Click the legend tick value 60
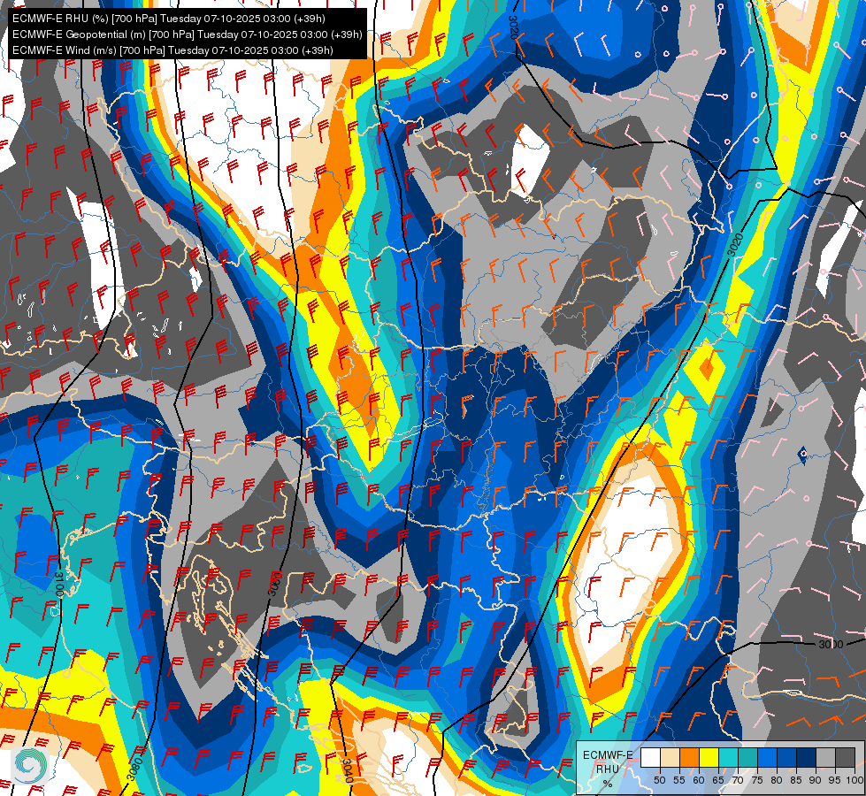The width and height of the screenshot is (866, 796). pos(699,780)
